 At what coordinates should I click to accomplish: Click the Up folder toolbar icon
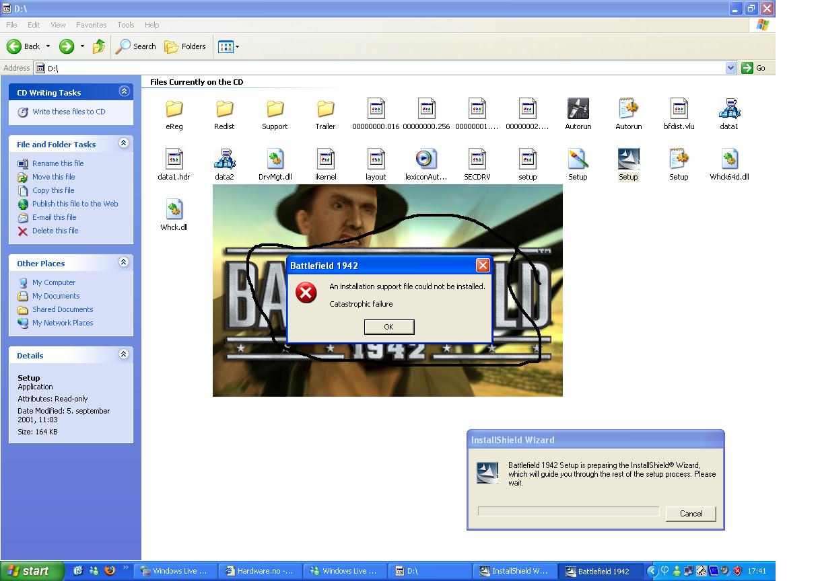click(99, 46)
